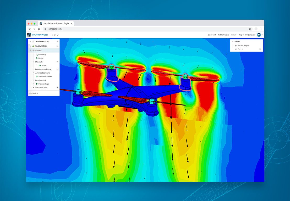
Task: Add new geometry with plus button
Action: (57, 42)
